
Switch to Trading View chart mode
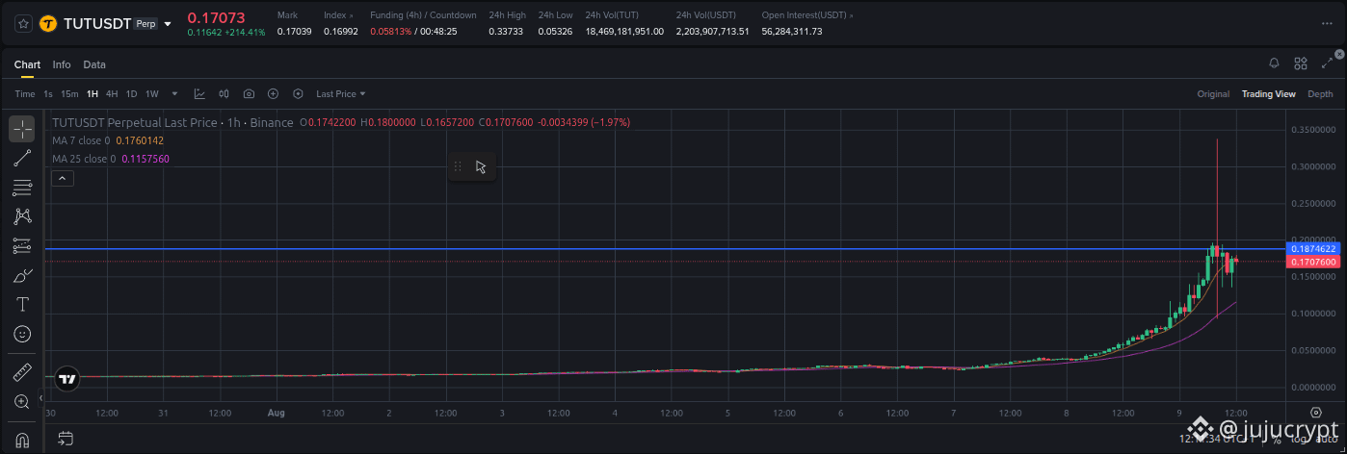[1268, 93]
